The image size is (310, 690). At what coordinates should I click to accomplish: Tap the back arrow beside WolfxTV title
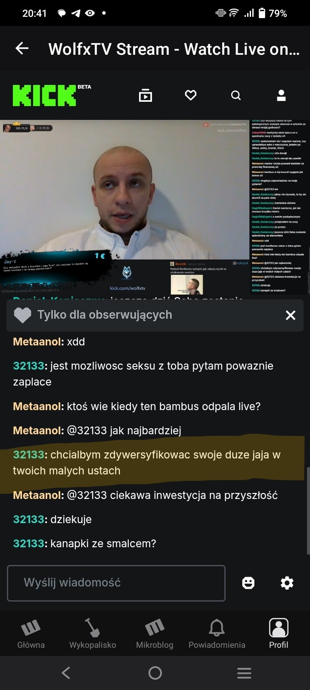(22, 49)
